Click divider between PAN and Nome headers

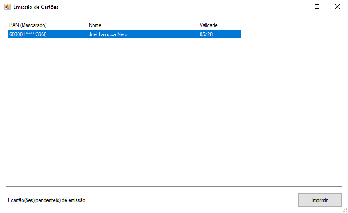tap(86, 25)
